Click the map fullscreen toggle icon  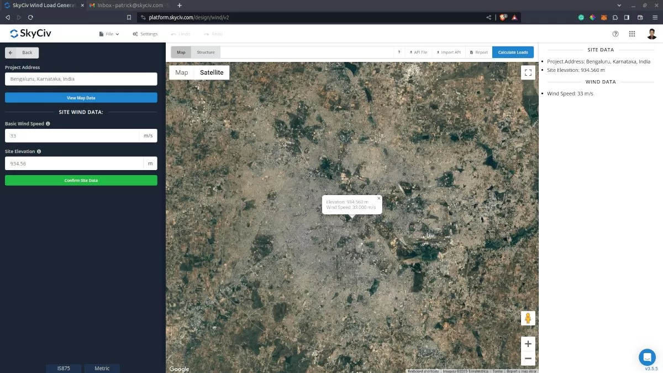point(528,72)
